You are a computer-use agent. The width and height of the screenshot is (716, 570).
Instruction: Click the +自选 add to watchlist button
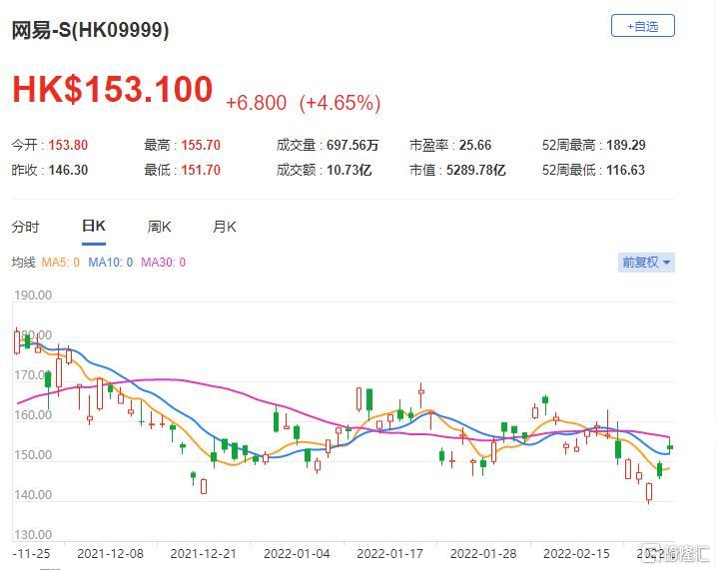[x=642, y=26]
